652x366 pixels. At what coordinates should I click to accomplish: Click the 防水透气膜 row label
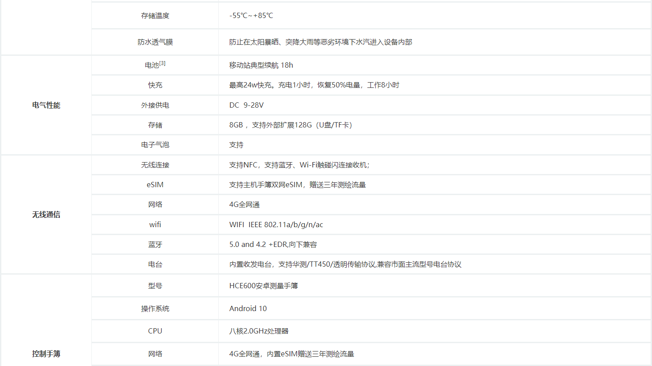coord(155,42)
